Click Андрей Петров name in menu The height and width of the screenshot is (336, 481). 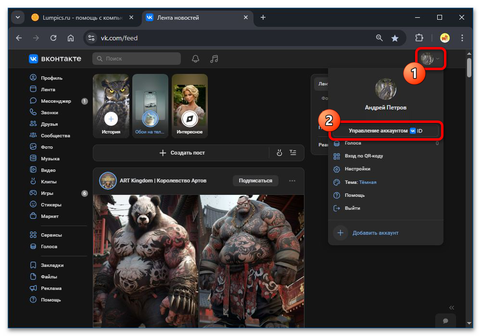coord(386,108)
